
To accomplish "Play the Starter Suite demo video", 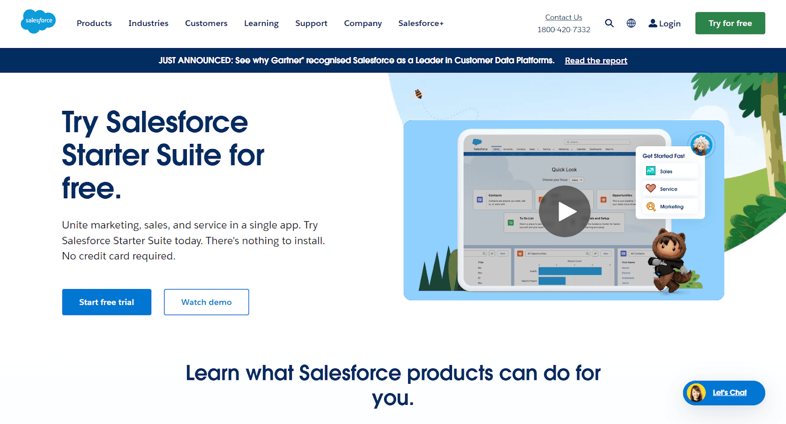I will point(564,212).
